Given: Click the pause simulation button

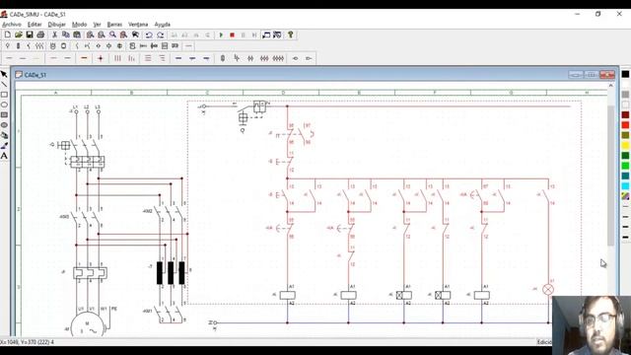Looking at the screenshot, I should [244, 35].
